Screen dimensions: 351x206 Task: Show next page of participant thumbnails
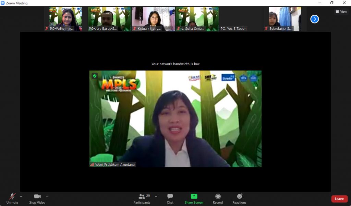tap(315, 19)
